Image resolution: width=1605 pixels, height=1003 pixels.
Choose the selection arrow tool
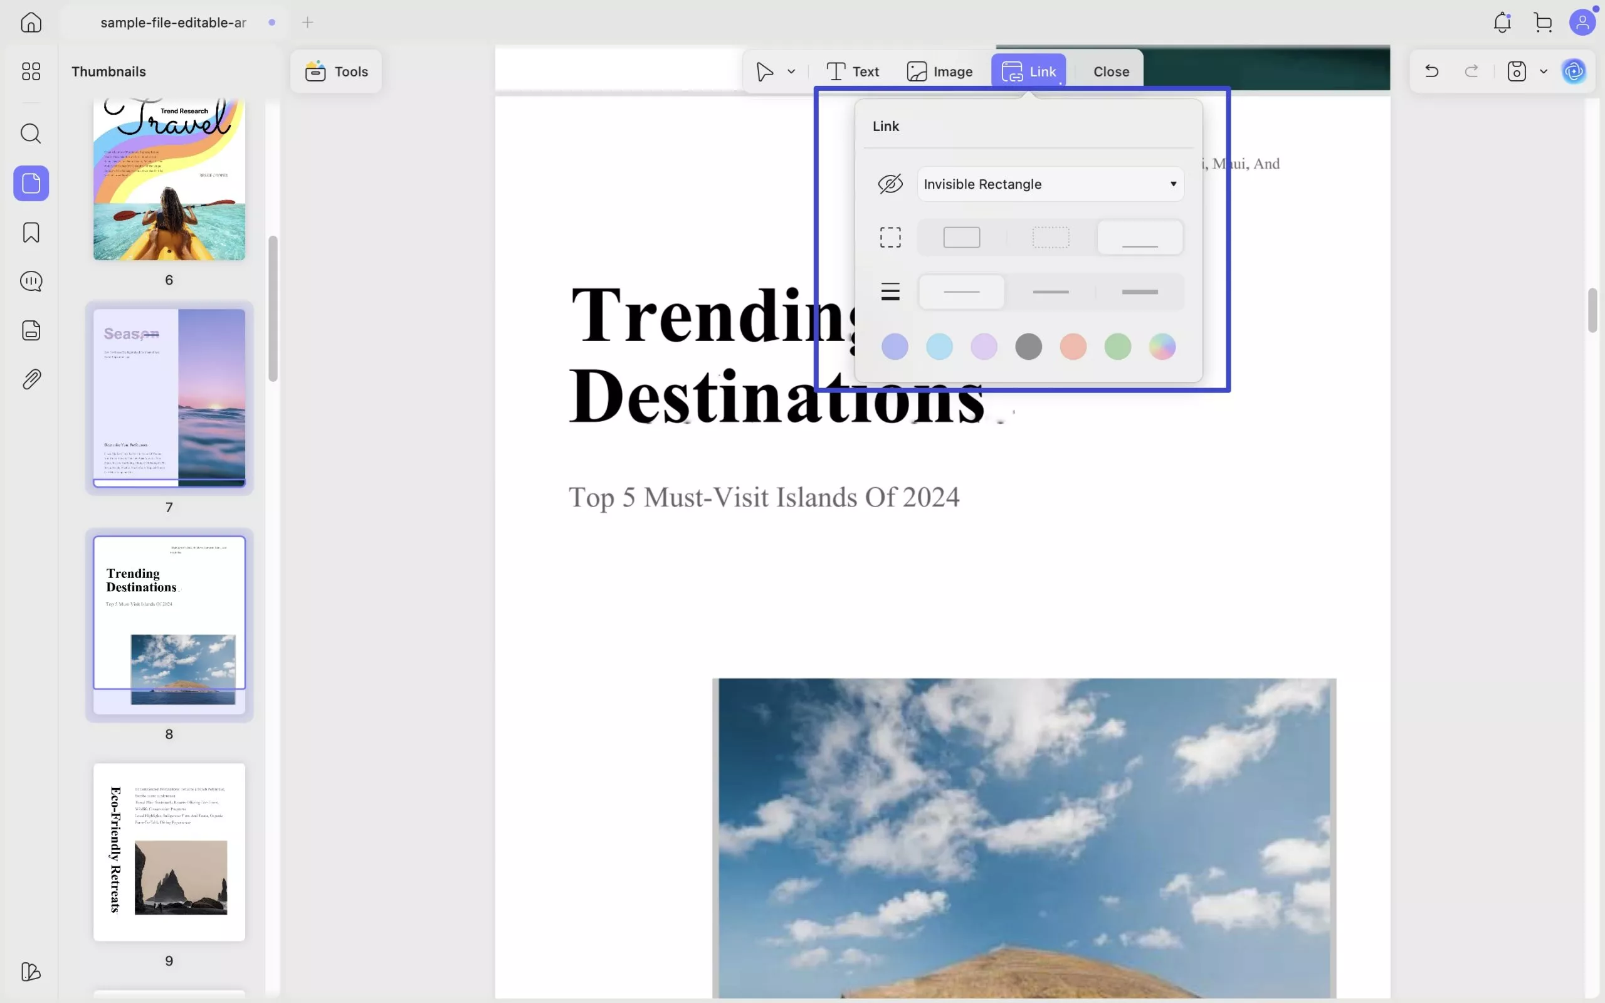click(x=765, y=71)
